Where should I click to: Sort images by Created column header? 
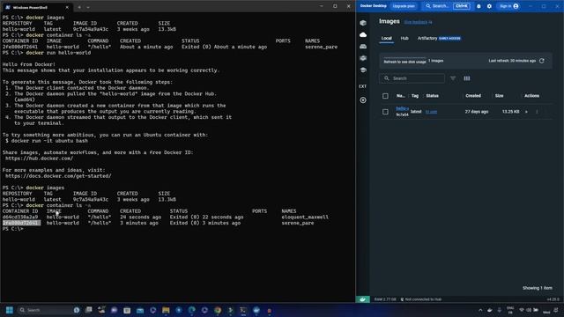tap(473, 96)
